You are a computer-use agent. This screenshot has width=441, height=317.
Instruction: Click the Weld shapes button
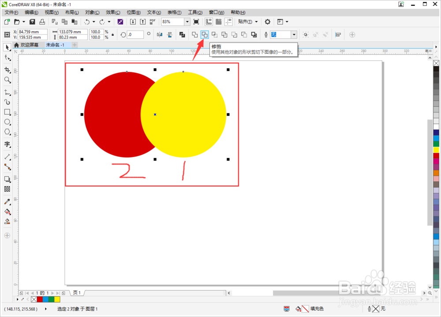(194, 34)
